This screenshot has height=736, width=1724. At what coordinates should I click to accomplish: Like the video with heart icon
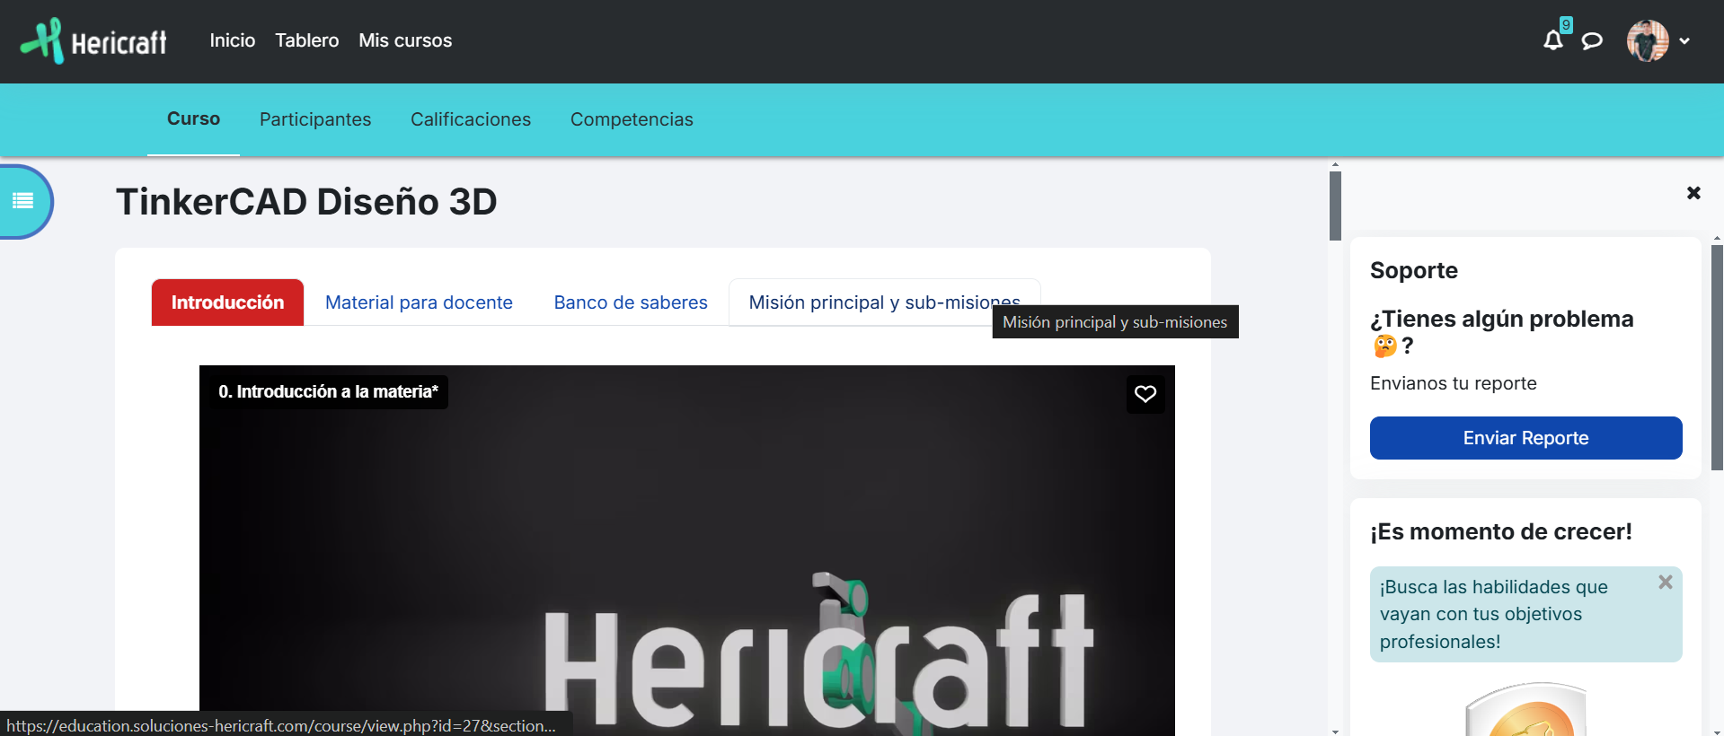[x=1145, y=394]
